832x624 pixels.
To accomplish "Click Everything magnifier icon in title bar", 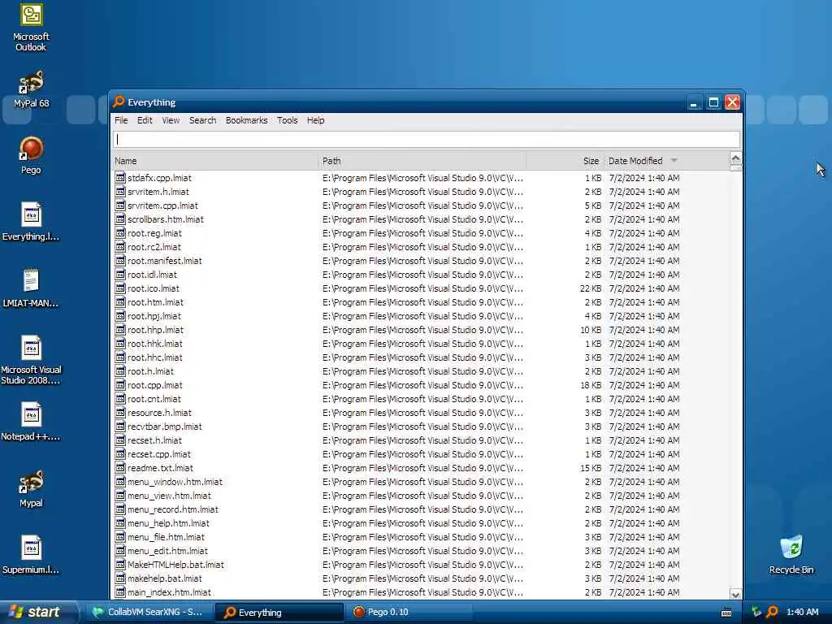I will click(119, 102).
